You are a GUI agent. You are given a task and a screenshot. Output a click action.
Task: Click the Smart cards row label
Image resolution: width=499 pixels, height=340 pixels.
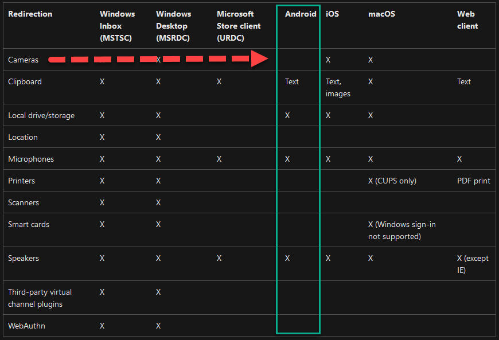(29, 225)
